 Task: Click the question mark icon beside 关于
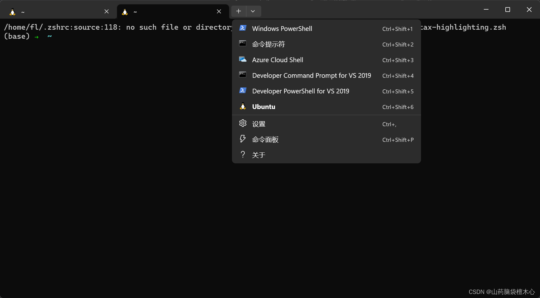click(243, 154)
